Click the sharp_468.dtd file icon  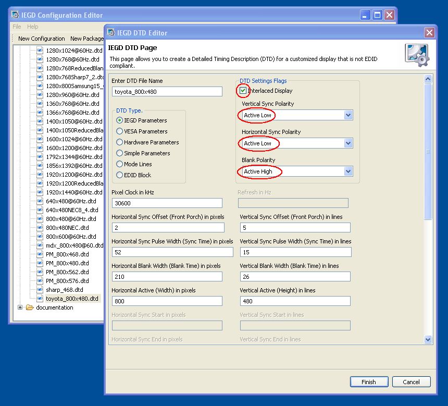(x=40, y=290)
